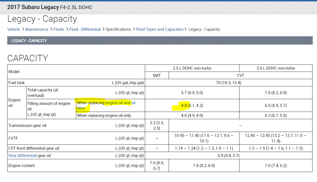This screenshot has height=182, width=317.
Task: Open the Vehicle breadcrumb link
Action: tap(14, 29)
